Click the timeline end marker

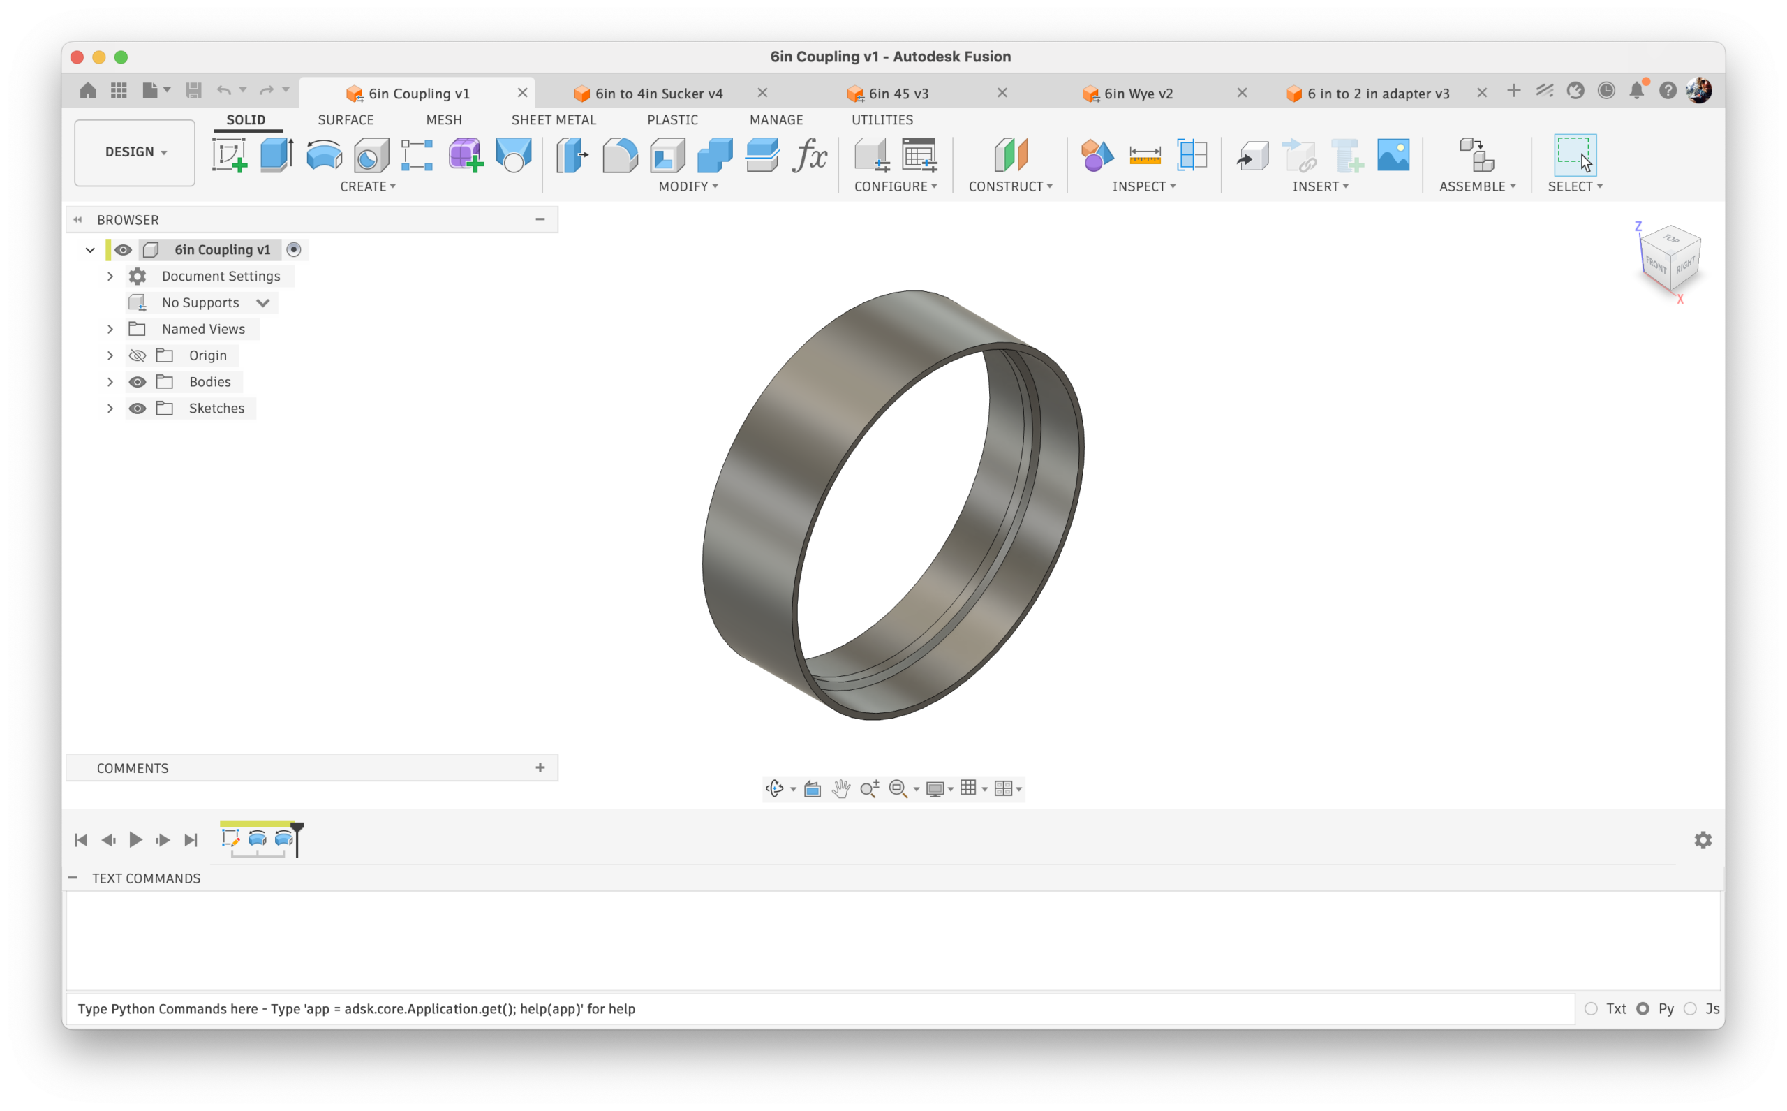click(x=297, y=833)
